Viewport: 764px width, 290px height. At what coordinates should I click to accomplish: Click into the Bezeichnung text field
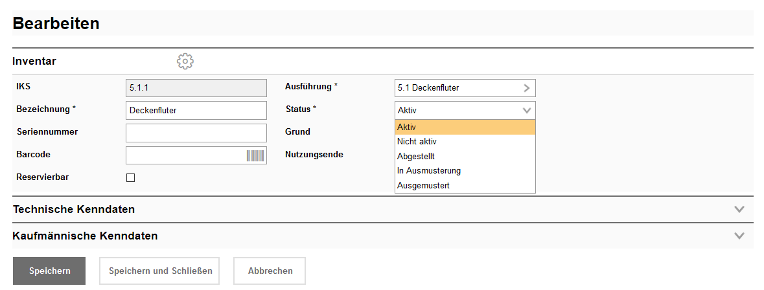pyautogui.click(x=196, y=111)
